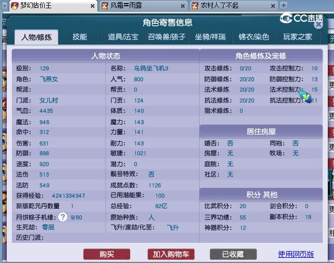The height and width of the screenshot is (263, 334).
Task: Close the 角色寄售信息 dialog
Action: pos(318,25)
